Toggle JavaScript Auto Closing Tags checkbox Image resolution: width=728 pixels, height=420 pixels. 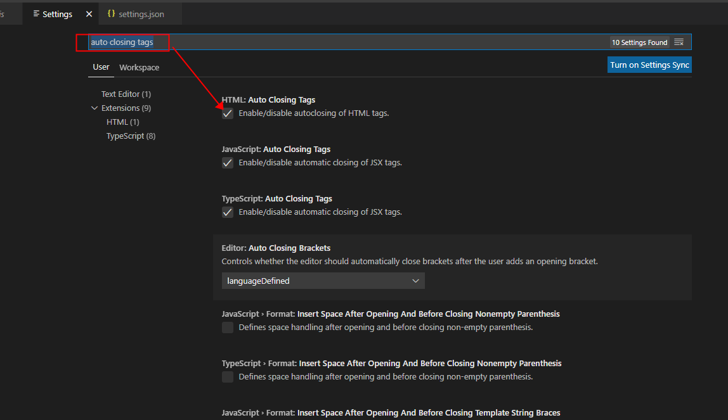coord(228,163)
